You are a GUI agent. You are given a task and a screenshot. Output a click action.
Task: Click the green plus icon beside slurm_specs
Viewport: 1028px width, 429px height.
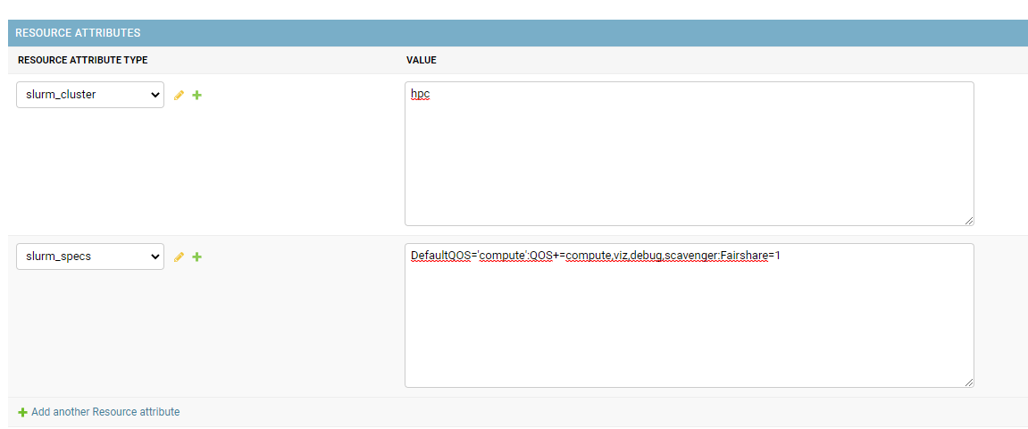196,257
